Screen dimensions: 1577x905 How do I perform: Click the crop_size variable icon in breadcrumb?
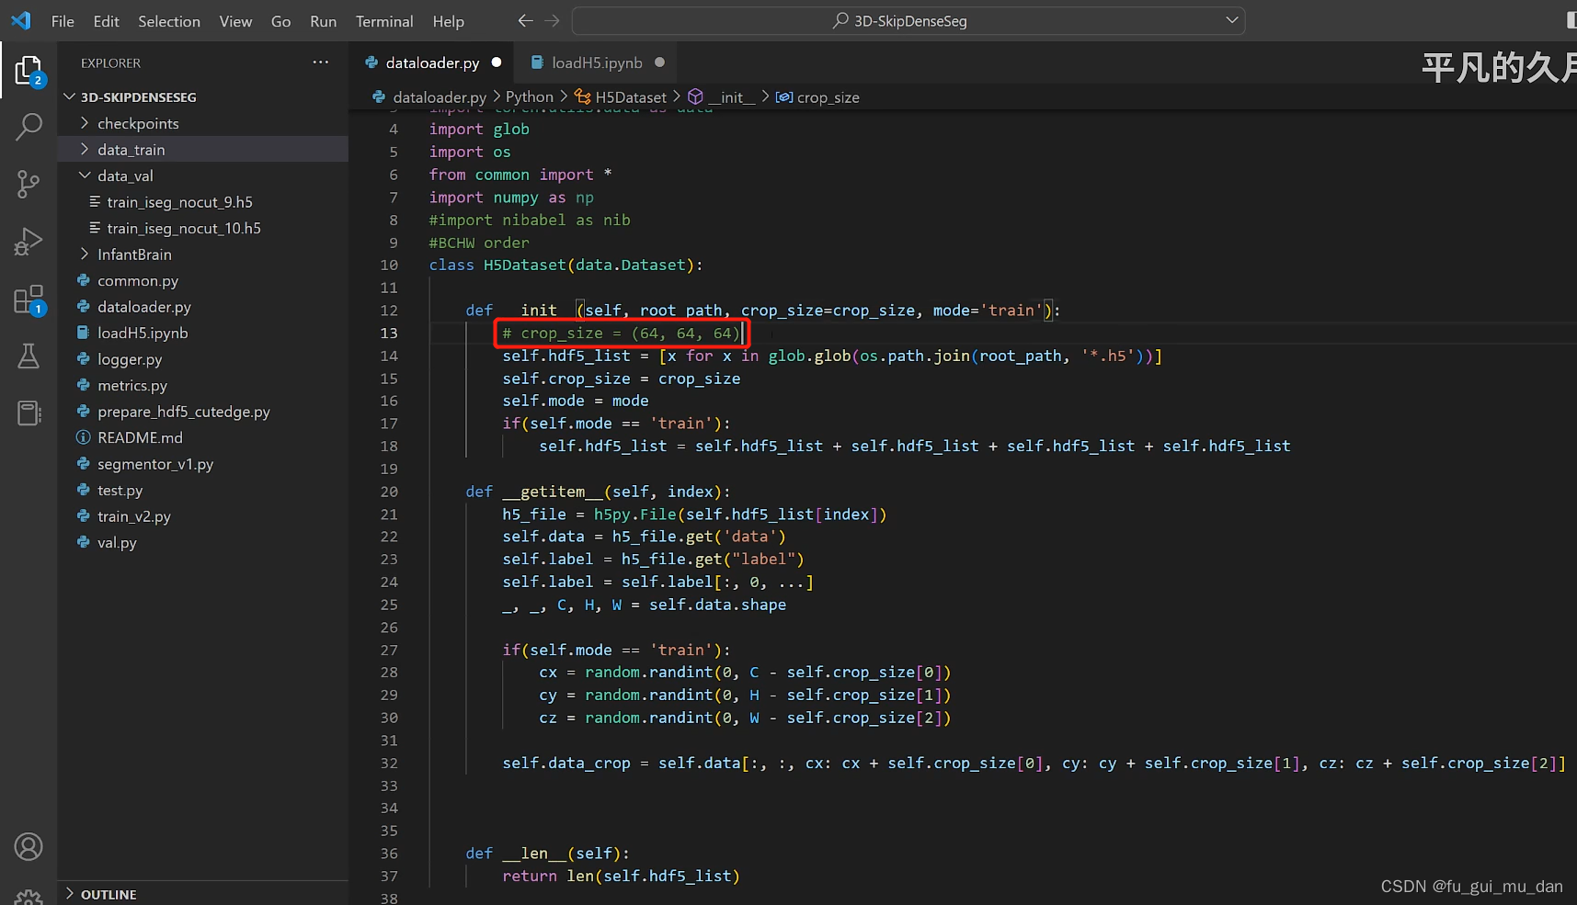coord(784,96)
